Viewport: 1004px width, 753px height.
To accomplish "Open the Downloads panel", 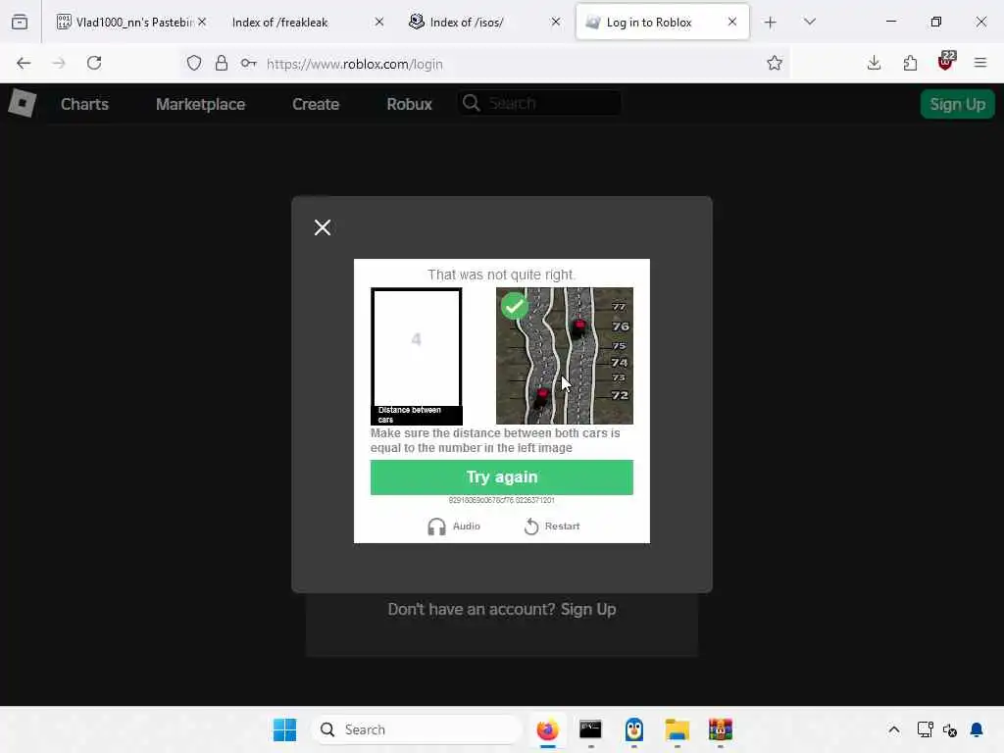I will point(874,63).
